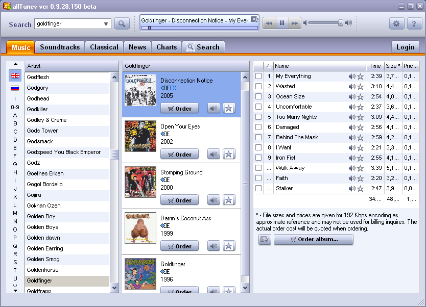Open the now-playing track dropdown
The image size is (426, 307).
click(254, 19)
